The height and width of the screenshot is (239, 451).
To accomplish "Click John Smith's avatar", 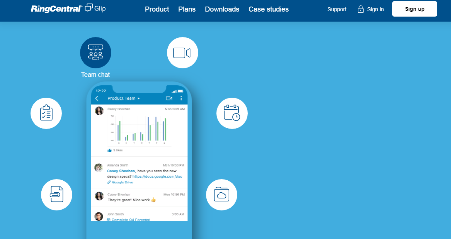I will (x=99, y=216).
